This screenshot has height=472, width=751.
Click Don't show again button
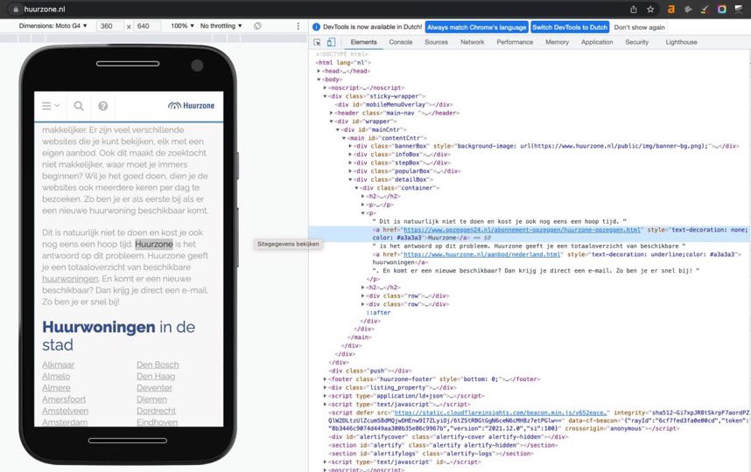click(640, 27)
